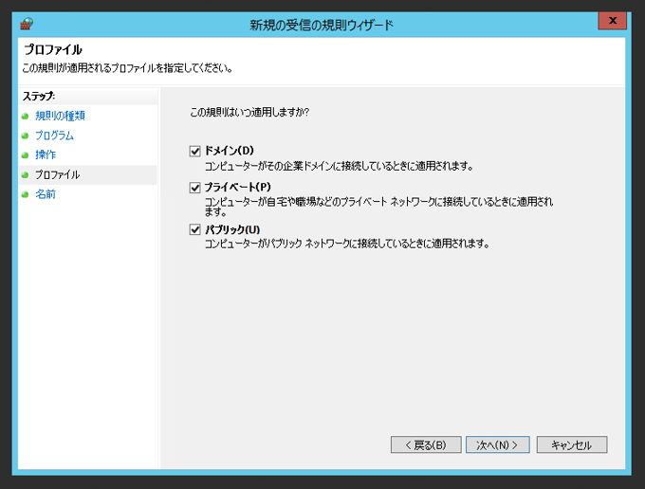Click the 戻る(B) back button

(426, 444)
